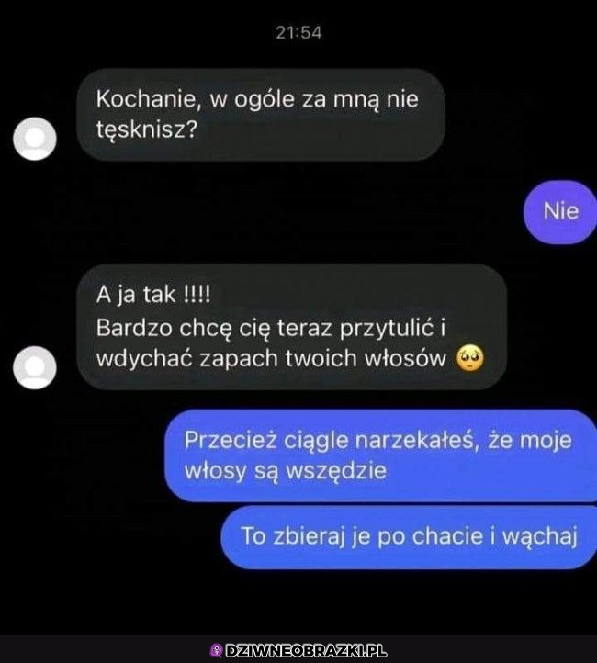Click the 21:54 timestamp
Screen dimensions: 597x663
pos(298,32)
